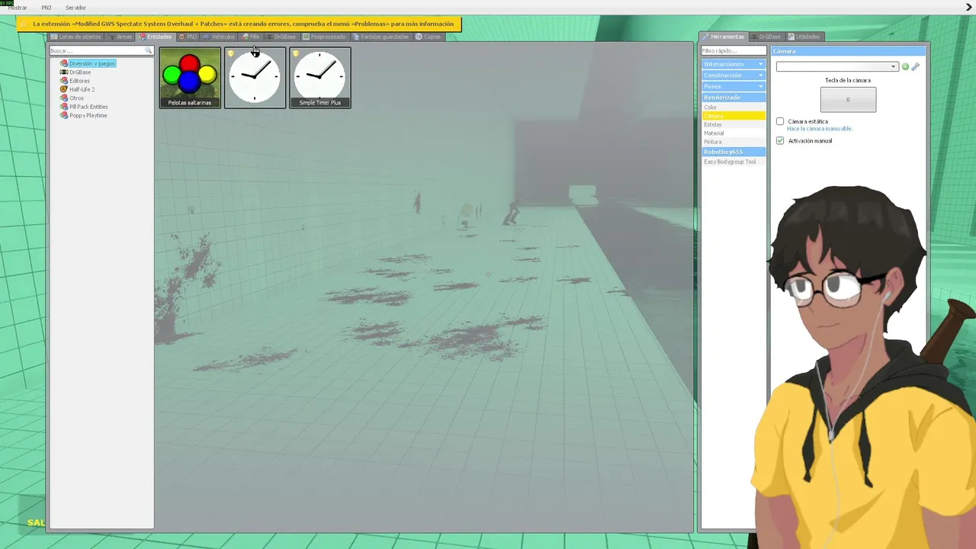Expand the Interacciones tool category
976x549 pixels.
734,64
